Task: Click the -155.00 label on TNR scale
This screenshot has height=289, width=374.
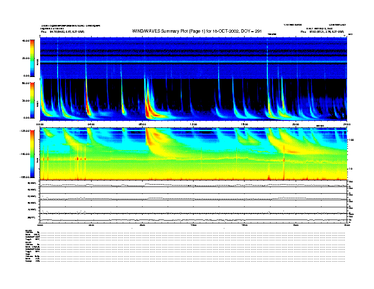Action: pyautogui.click(x=25, y=177)
